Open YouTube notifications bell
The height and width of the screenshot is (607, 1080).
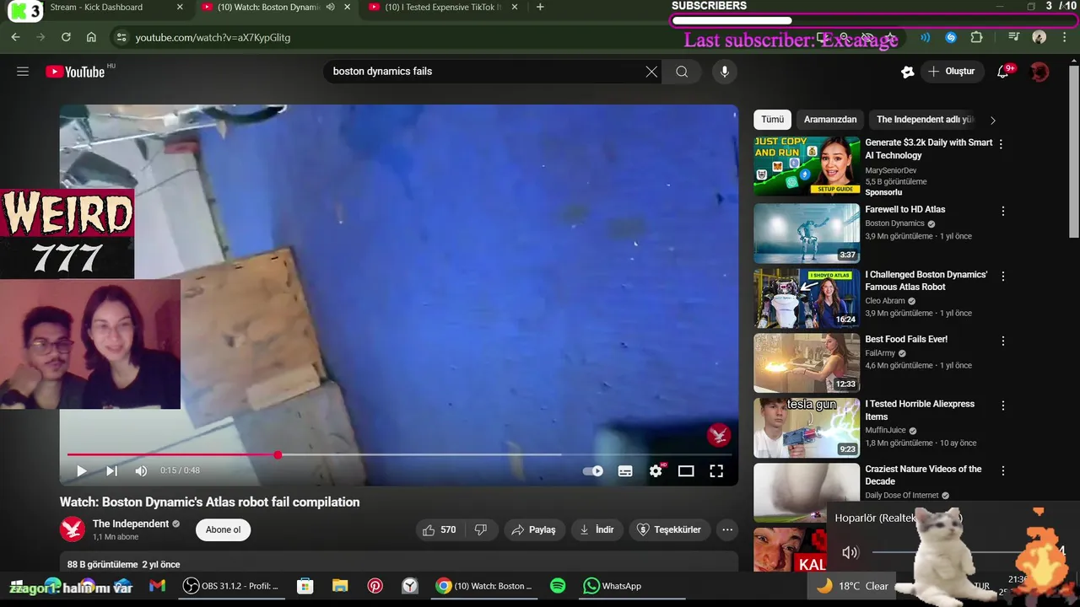(x=1003, y=72)
